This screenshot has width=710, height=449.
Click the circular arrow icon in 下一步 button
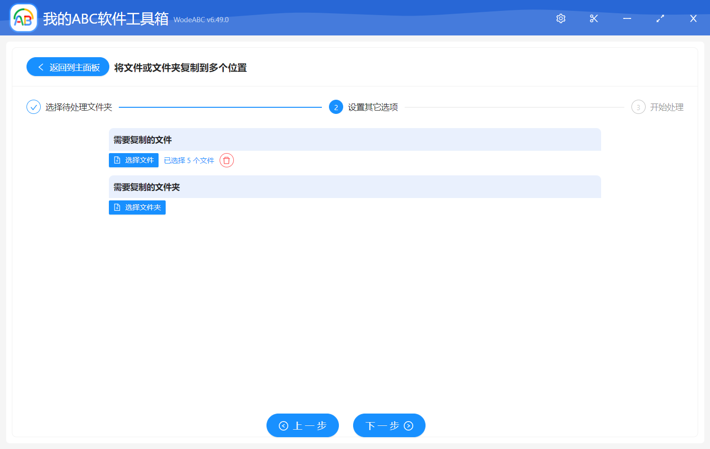point(408,425)
